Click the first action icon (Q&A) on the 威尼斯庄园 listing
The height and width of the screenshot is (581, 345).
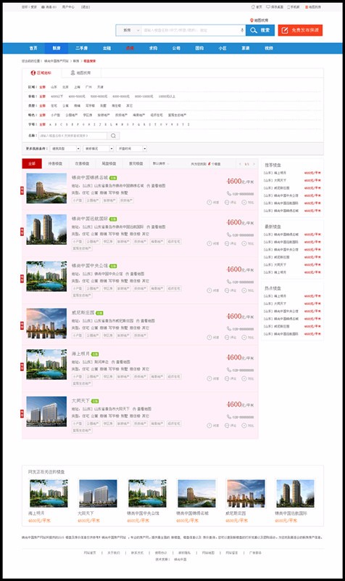[209, 337]
